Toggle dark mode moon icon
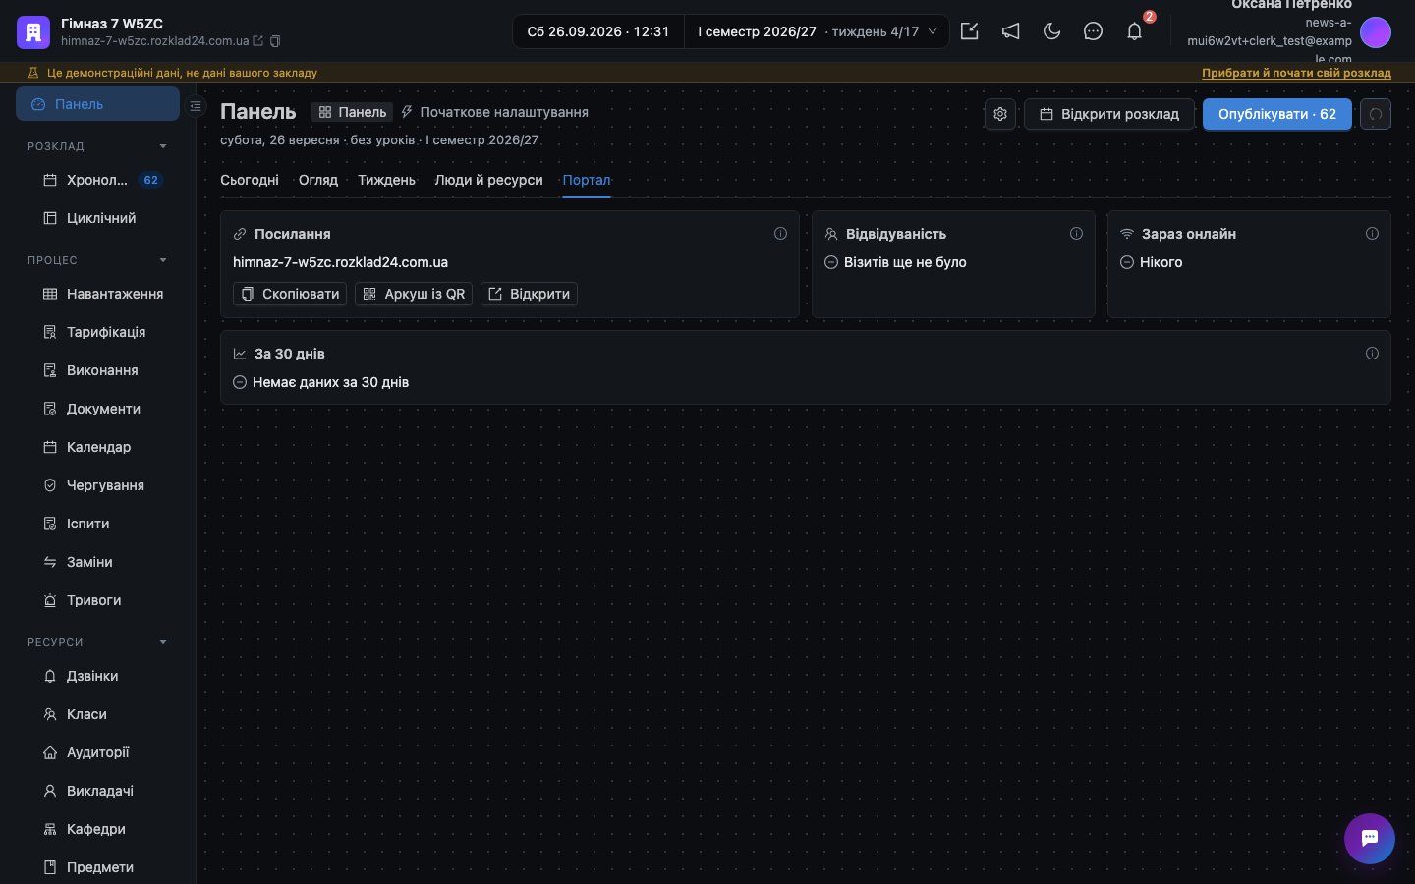The height and width of the screenshot is (884, 1415). (x=1051, y=31)
